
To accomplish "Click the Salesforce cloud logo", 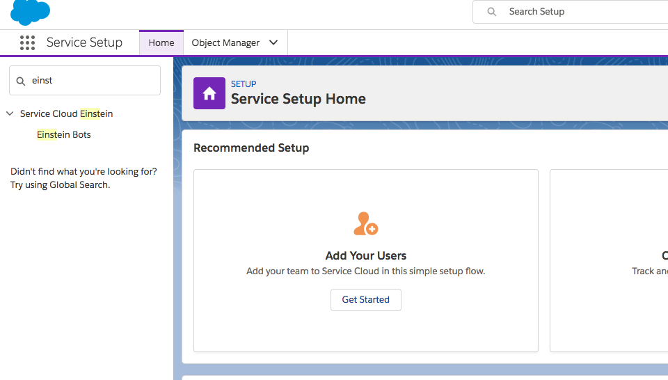I will click(30, 12).
